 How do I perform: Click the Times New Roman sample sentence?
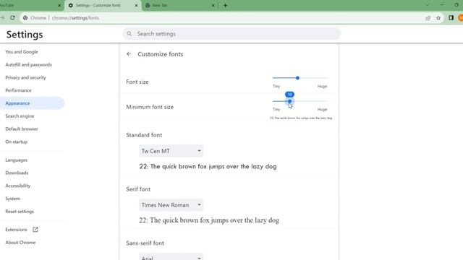coord(209,220)
